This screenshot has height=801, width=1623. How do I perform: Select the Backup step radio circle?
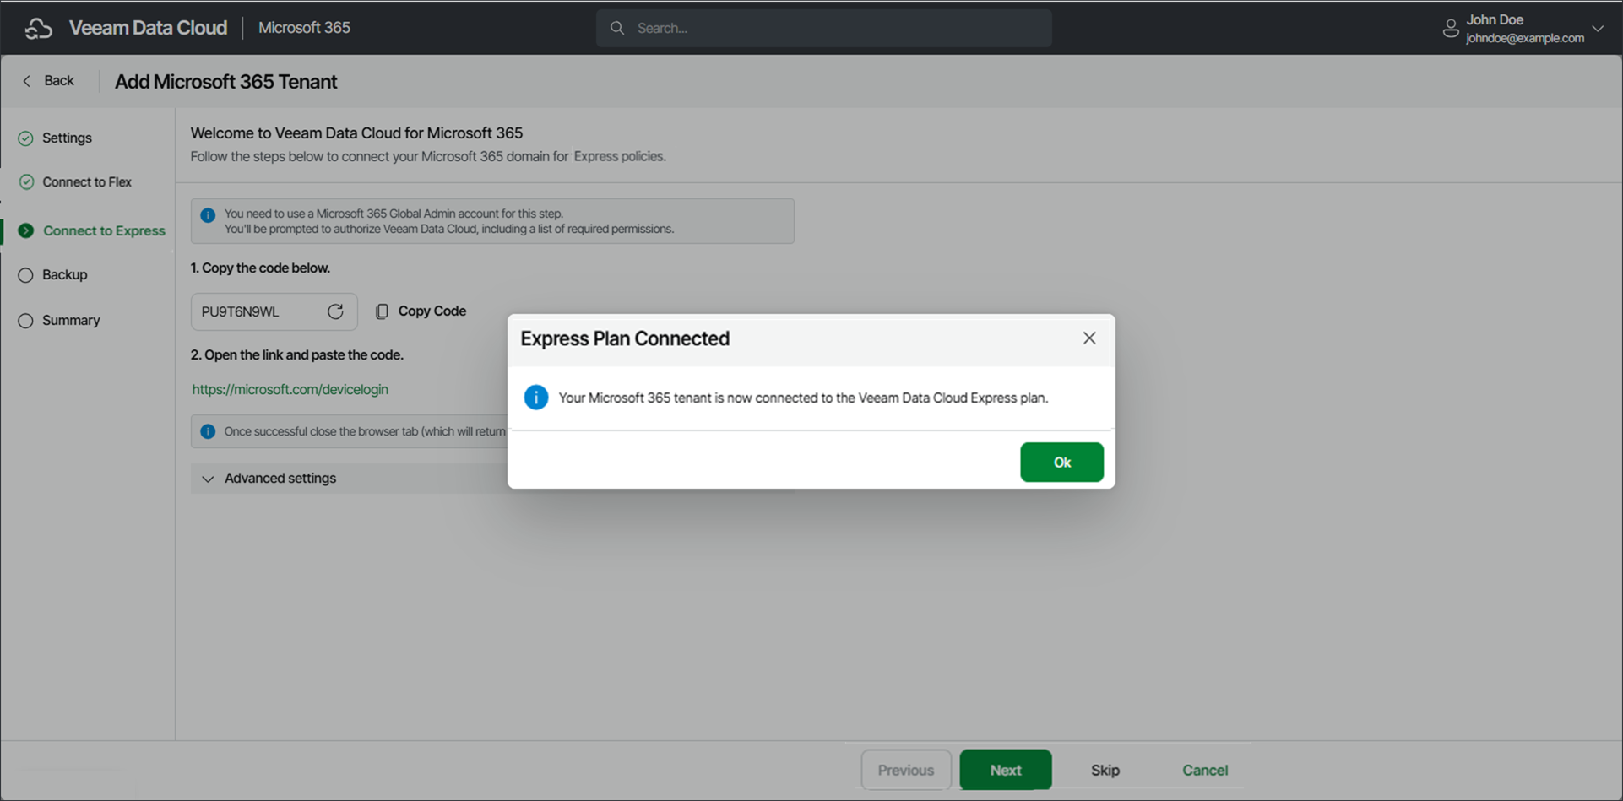[26, 275]
